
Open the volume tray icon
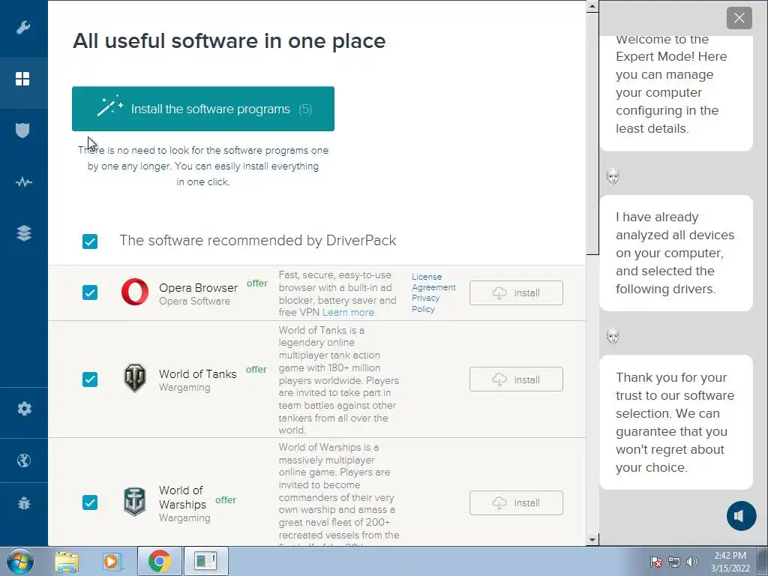[692, 562]
